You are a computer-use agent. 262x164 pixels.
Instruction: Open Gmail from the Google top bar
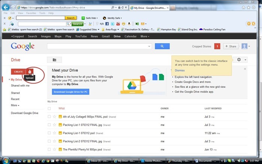click(x=106, y=36)
